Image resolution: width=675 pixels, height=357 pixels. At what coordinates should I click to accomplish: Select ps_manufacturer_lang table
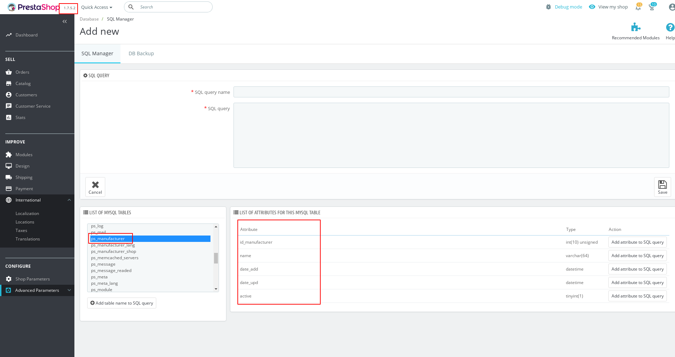tap(150, 245)
